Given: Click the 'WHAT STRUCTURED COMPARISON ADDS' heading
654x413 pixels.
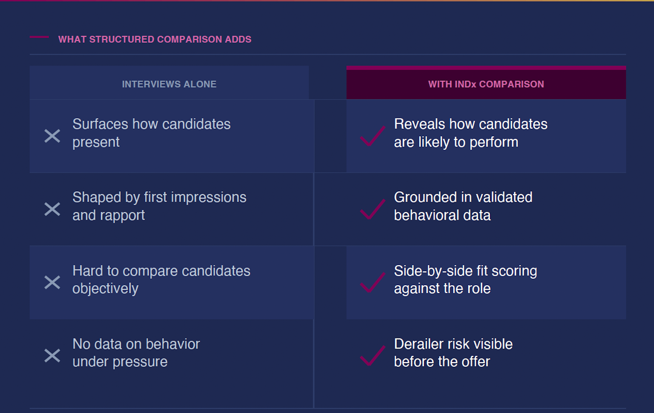Looking at the screenshot, I should [x=155, y=39].
